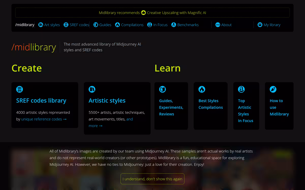Viewport: 305px width, 190px height.
Task: Click the Art styles books icon in navbar
Action: tap(41, 25)
